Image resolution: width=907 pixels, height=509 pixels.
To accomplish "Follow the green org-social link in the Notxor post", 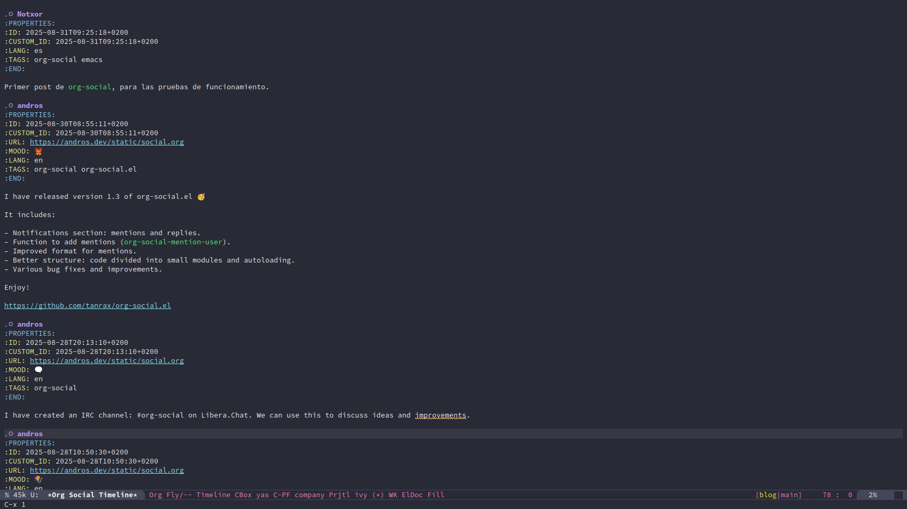I will (x=89, y=87).
